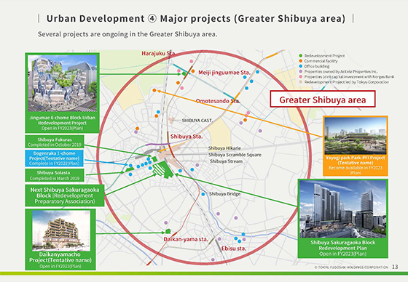Click green Redevelopment Project legend dot
Viewport: 408px width, 282px height.
(x=300, y=55)
